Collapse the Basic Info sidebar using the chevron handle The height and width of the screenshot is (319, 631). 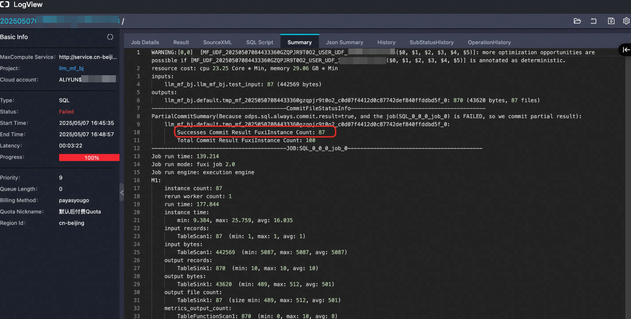click(122, 193)
